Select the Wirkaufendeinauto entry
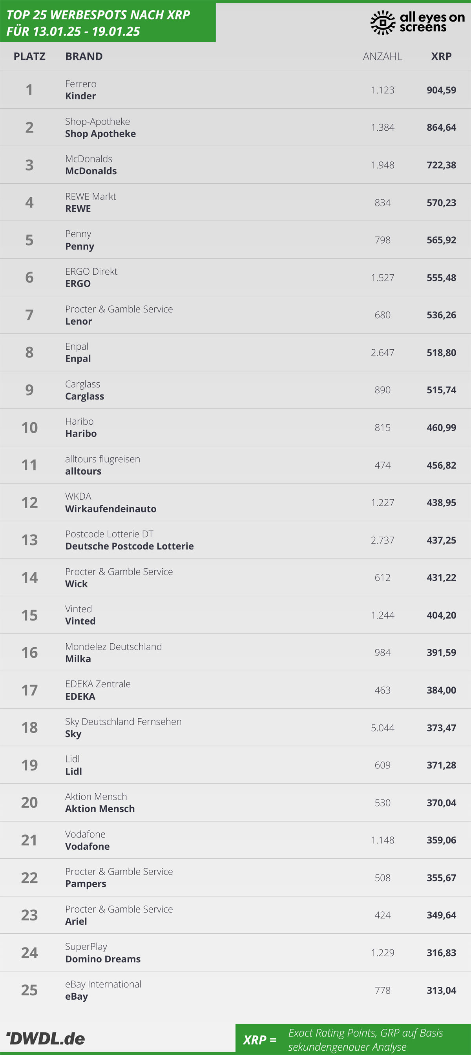 tap(111, 502)
